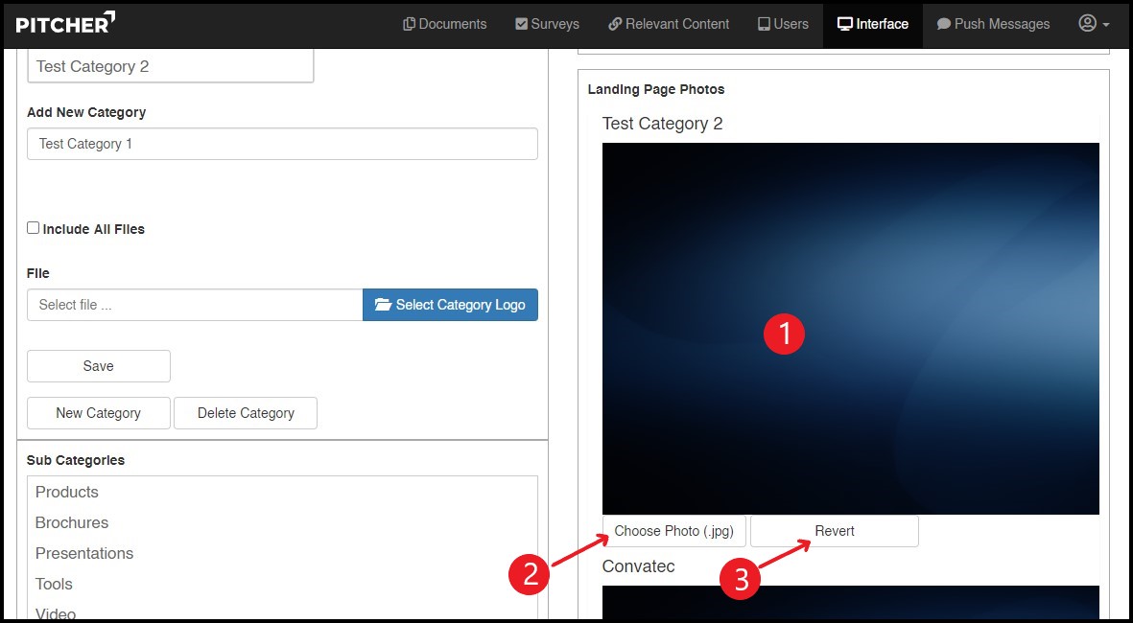Click the Revert button under the photo
1133x623 pixels.
click(x=834, y=531)
